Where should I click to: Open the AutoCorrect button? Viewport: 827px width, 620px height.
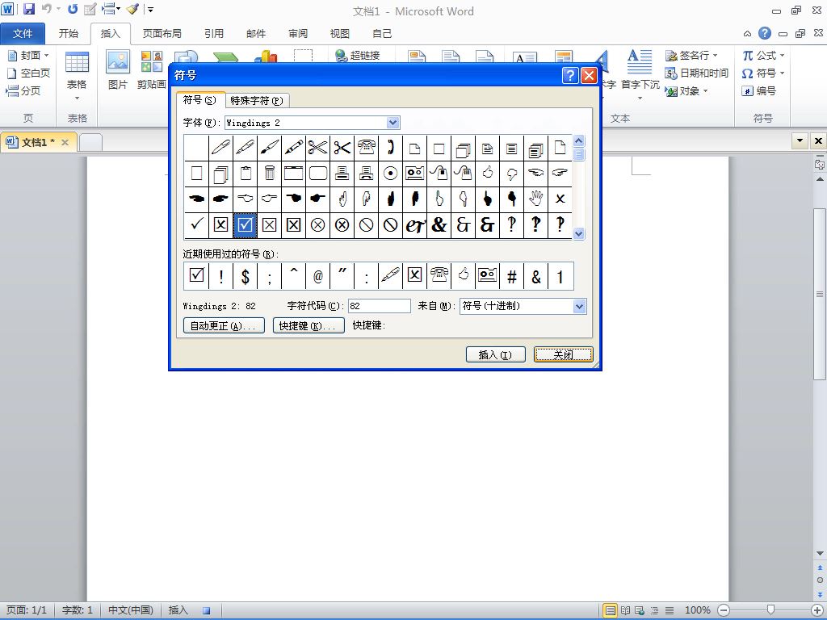[224, 326]
